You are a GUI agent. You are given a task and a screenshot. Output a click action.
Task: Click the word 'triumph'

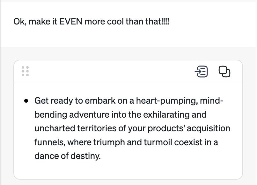tap(109, 142)
